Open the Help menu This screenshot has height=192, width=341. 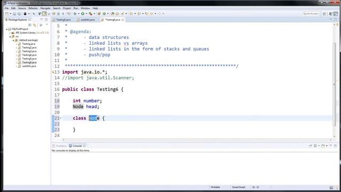tap(95, 8)
